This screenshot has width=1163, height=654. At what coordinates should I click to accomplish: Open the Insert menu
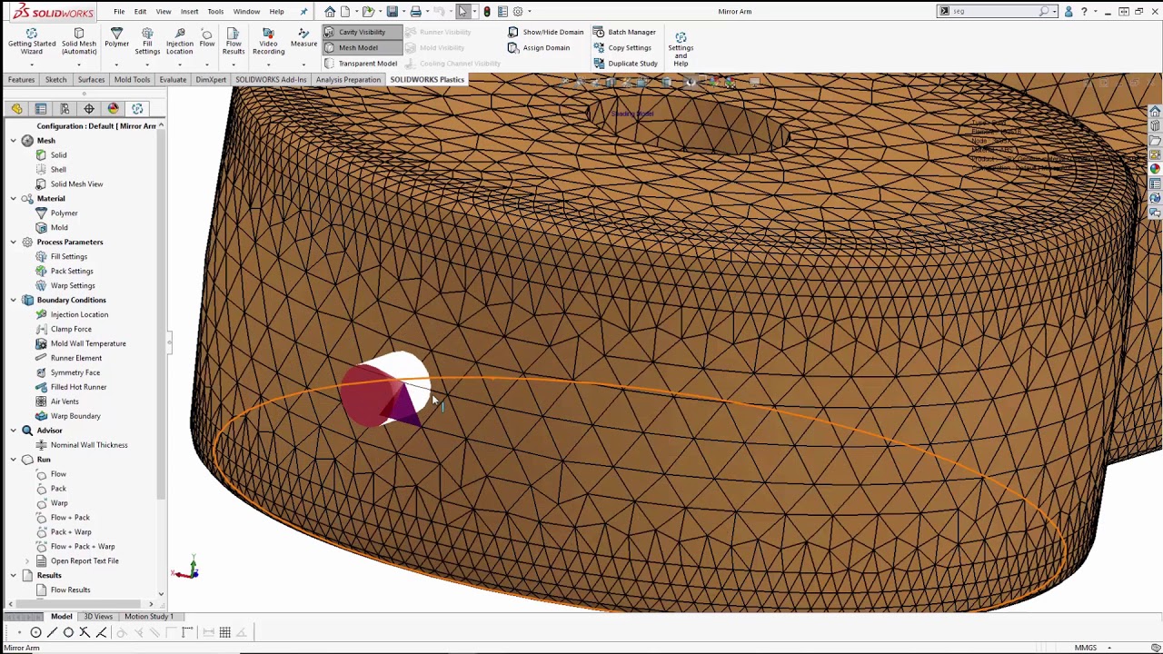(189, 12)
